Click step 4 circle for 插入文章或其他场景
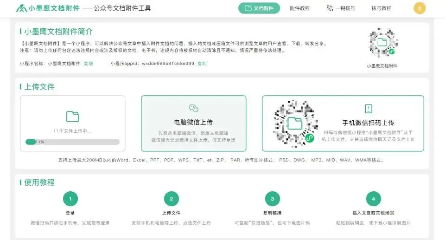445x240 pixels. click(x=374, y=199)
